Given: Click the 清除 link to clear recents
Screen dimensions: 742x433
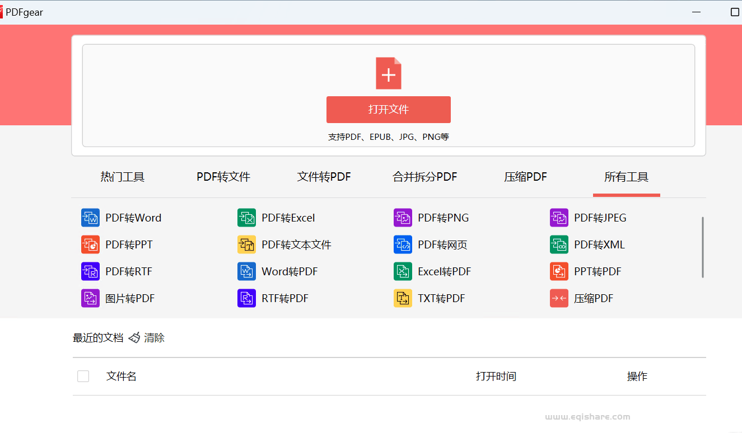Looking at the screenshot, I should click(x=154, y=338).
